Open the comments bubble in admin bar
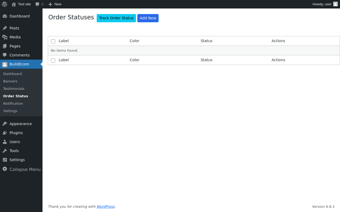Screen dimensions: 340x212 pos(37,4)
